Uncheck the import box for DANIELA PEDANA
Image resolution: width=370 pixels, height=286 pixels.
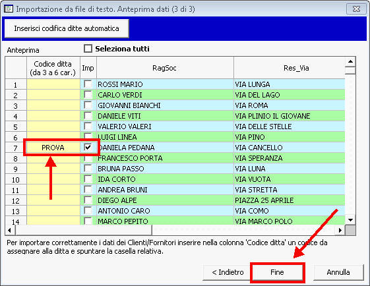pos(88,148)
